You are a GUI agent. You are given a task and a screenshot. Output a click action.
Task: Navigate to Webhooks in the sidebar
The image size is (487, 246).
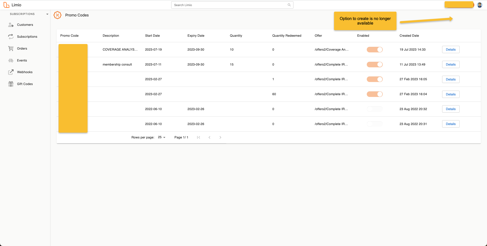tap(25, 72)
